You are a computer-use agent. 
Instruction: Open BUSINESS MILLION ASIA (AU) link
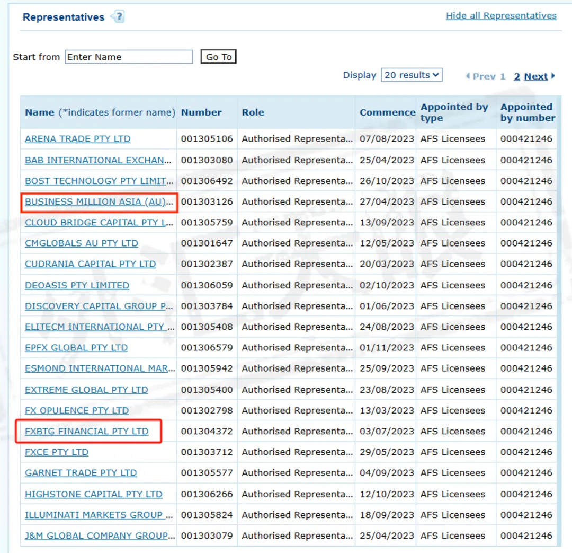pos(99,201)
